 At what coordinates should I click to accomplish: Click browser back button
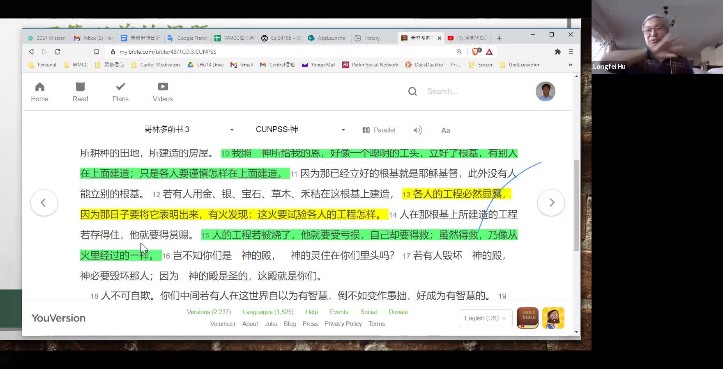[x=31, y=52]
